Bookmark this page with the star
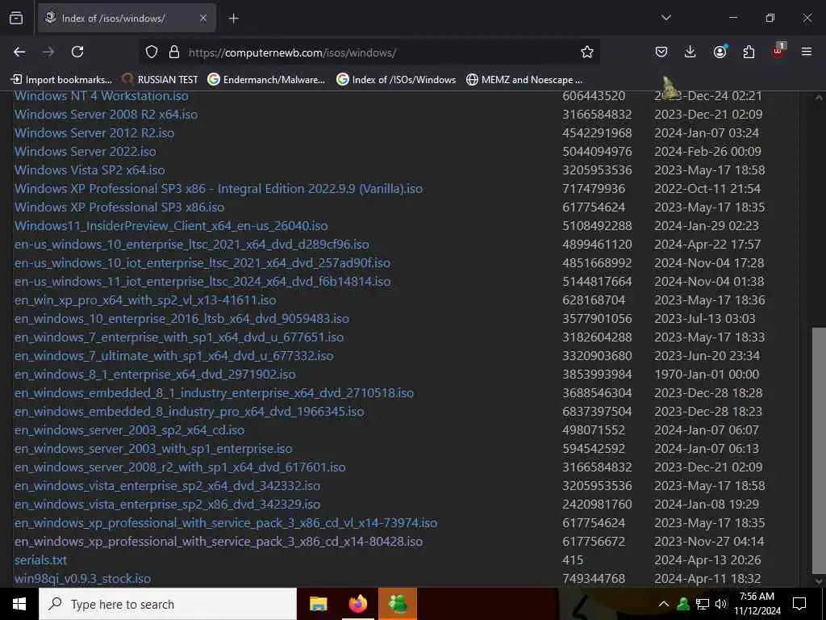 pyautogui.click(x=587, y=52)
